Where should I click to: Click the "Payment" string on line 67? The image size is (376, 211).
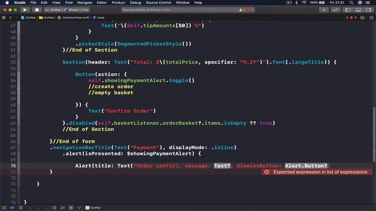click(145, 147)
